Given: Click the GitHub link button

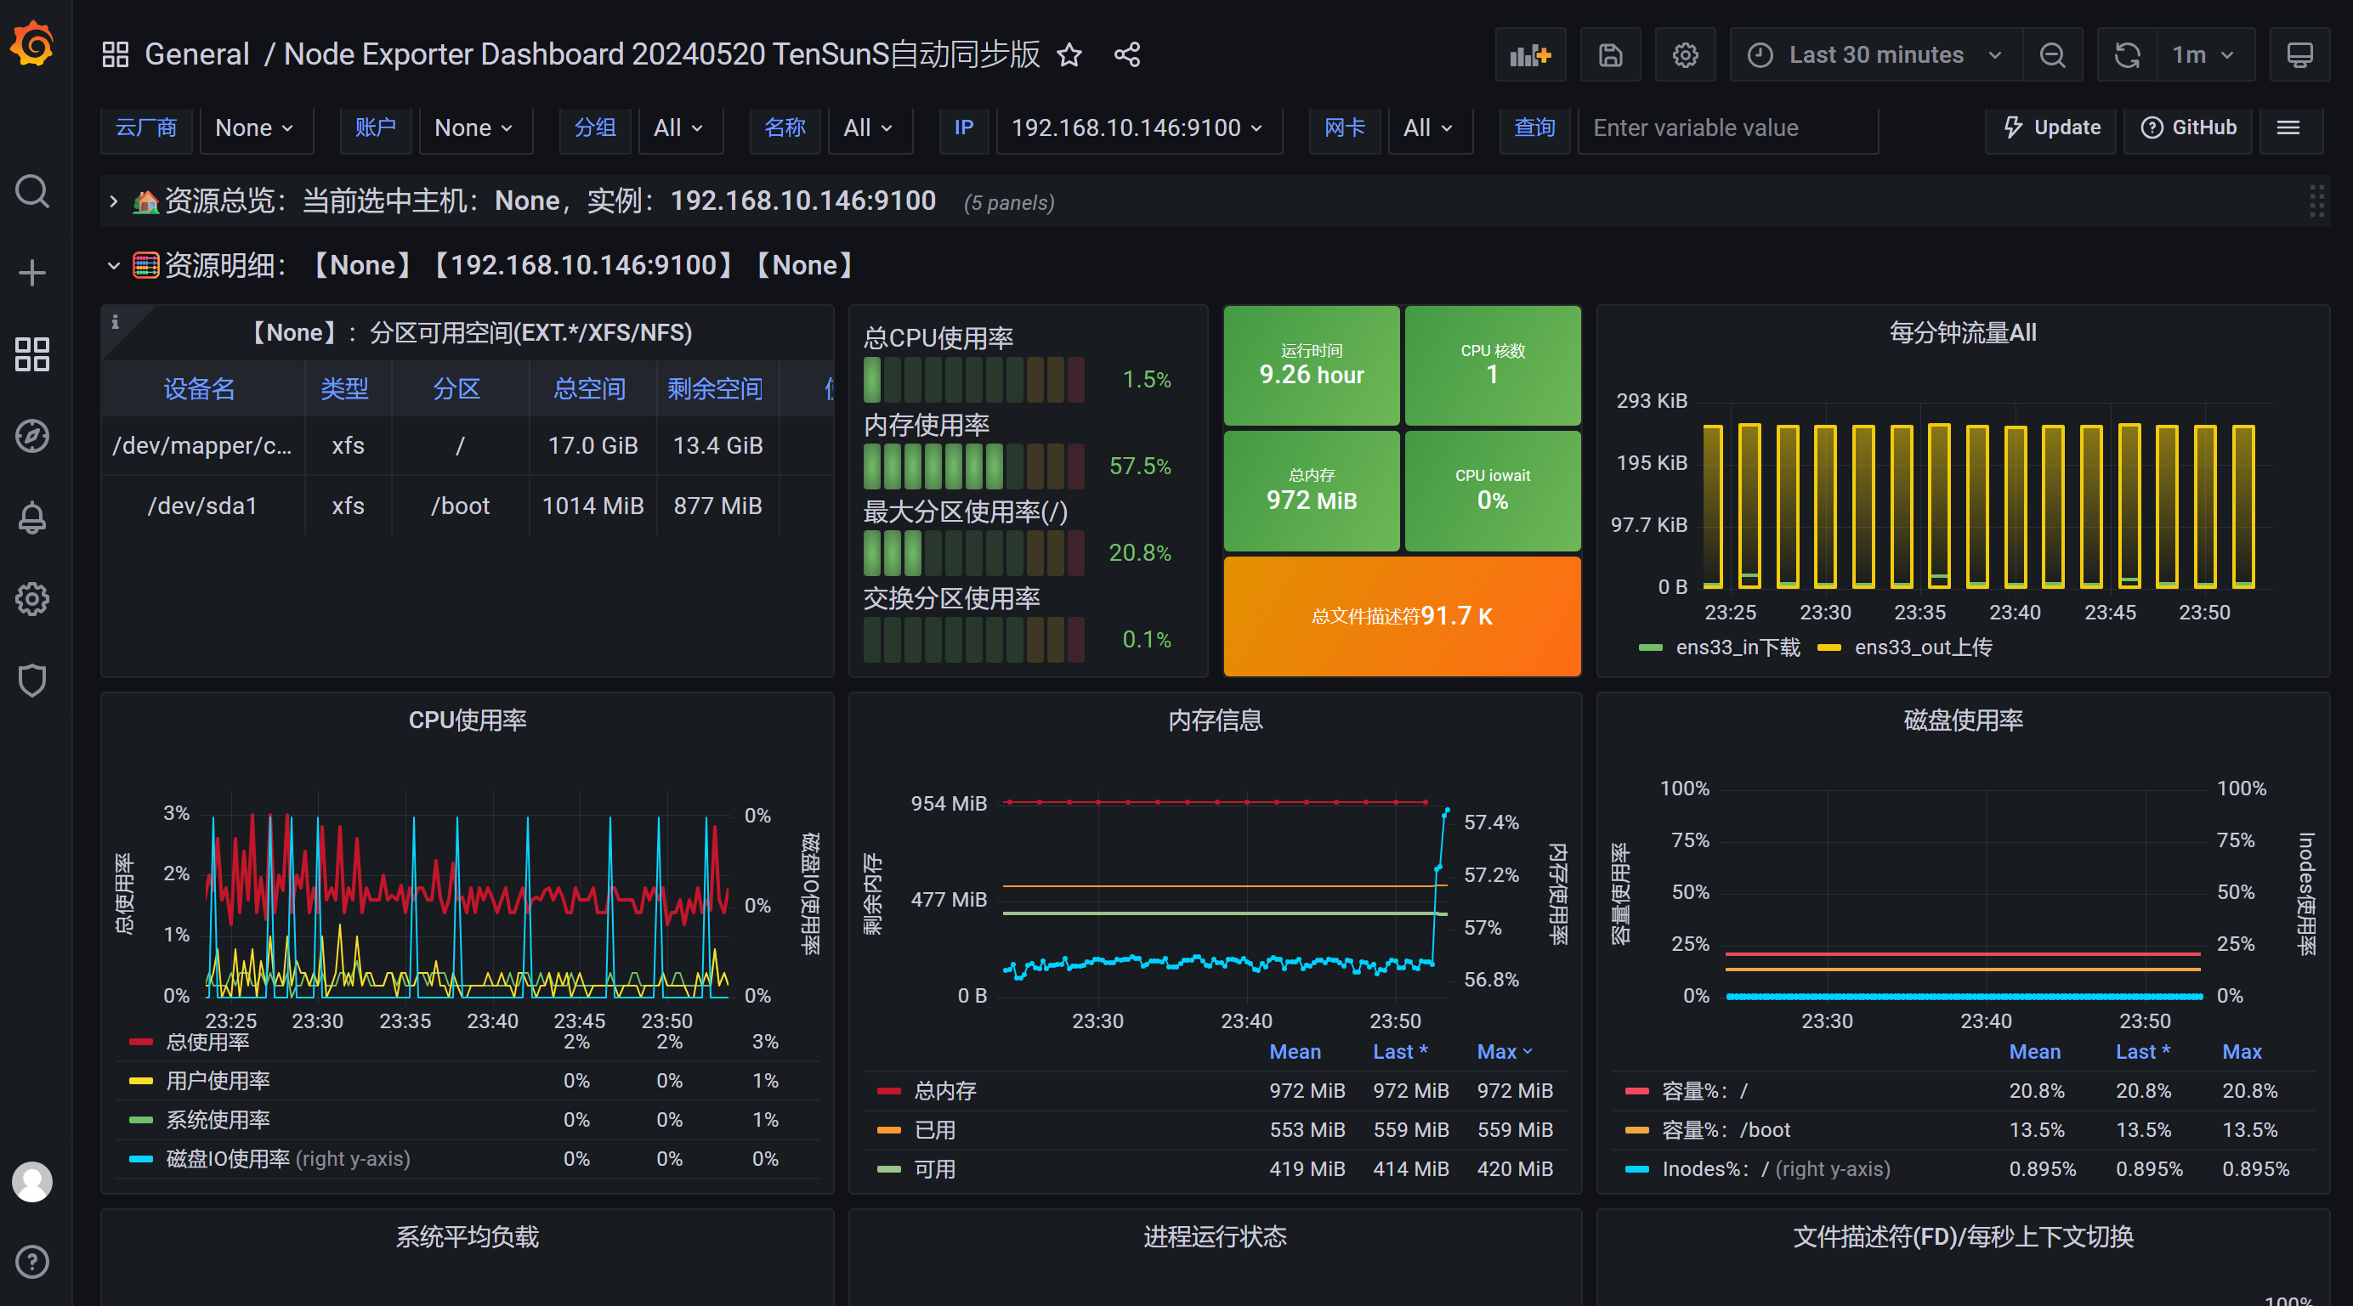Looking at the screenshot, I should [2189, 127].
